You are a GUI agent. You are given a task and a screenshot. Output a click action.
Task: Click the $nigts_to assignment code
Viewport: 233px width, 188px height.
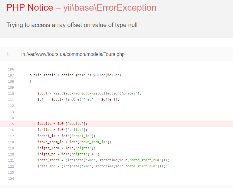click(68, 154)
